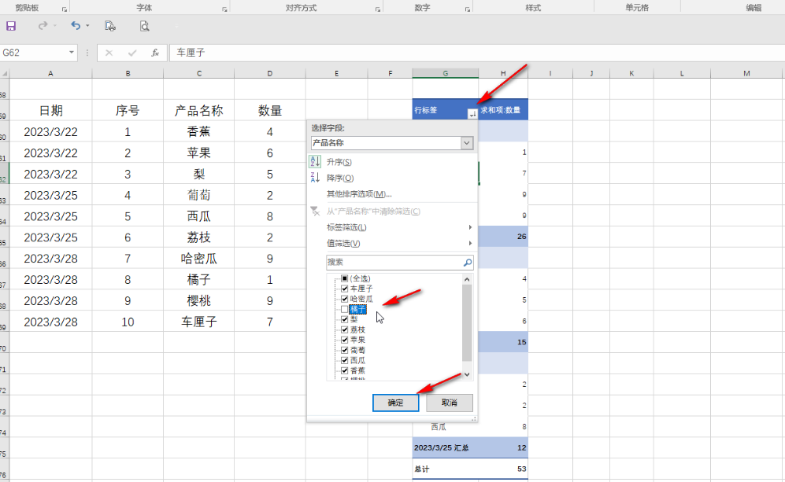Screen dimensions: 785x482
Task: Click the Save icon in quick access toolbar
Action: [11, 26]
